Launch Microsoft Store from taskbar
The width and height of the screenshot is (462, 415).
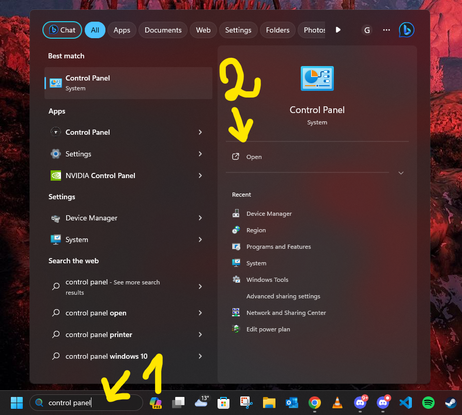tap(223, 403)
